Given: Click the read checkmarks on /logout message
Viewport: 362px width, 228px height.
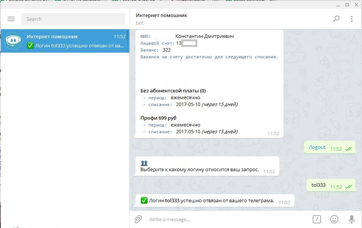Looking at the screenshot, I should point(349,149).
